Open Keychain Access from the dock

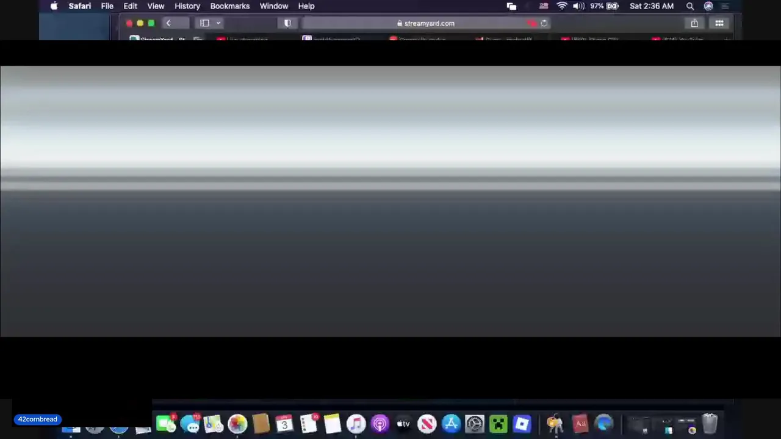(x=555, y=424)
